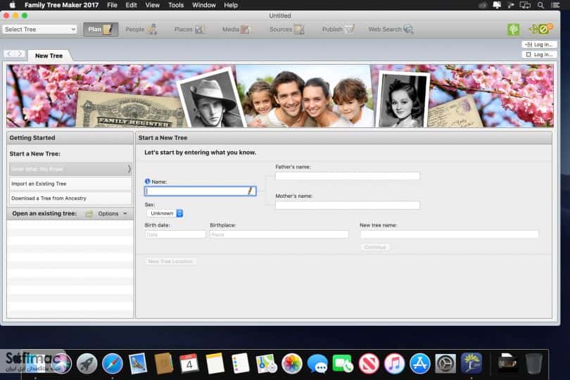This screenshot has width=570, height=380.
Task: Open the Select Tree dropdown
Action: 39,30
